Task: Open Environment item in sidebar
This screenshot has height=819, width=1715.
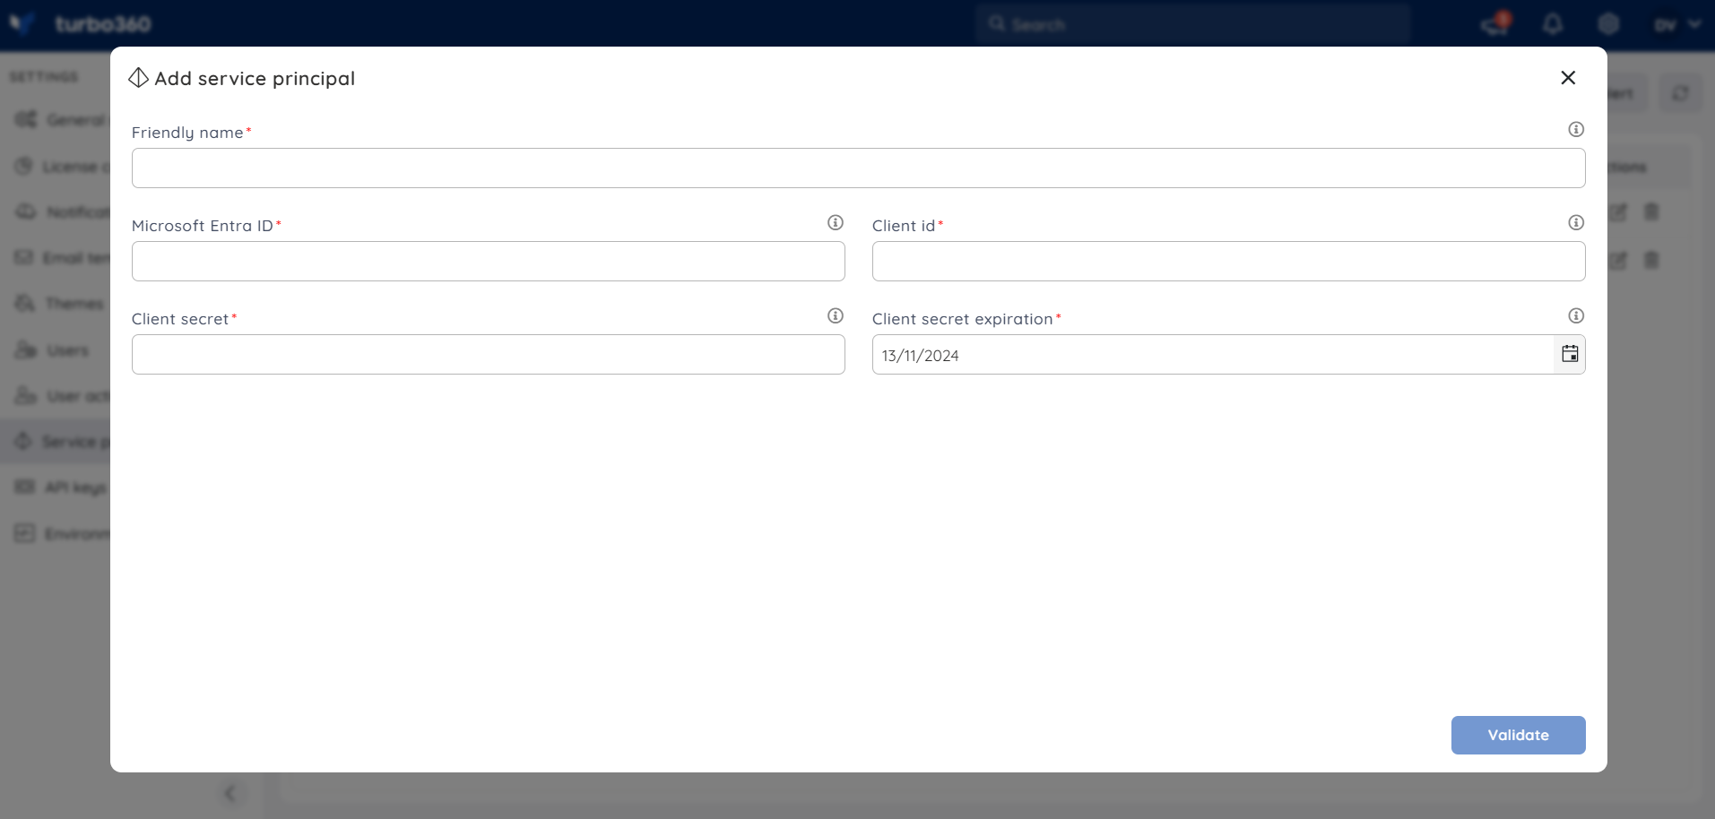Action: coord(56,534)
